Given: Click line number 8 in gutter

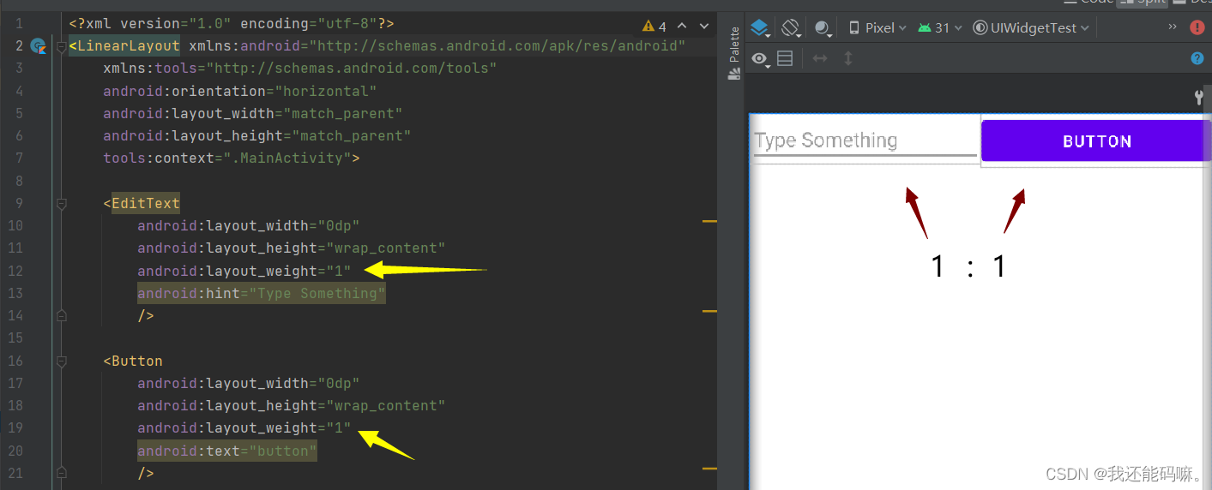Looking at the screenshot, I should point(19,181).
